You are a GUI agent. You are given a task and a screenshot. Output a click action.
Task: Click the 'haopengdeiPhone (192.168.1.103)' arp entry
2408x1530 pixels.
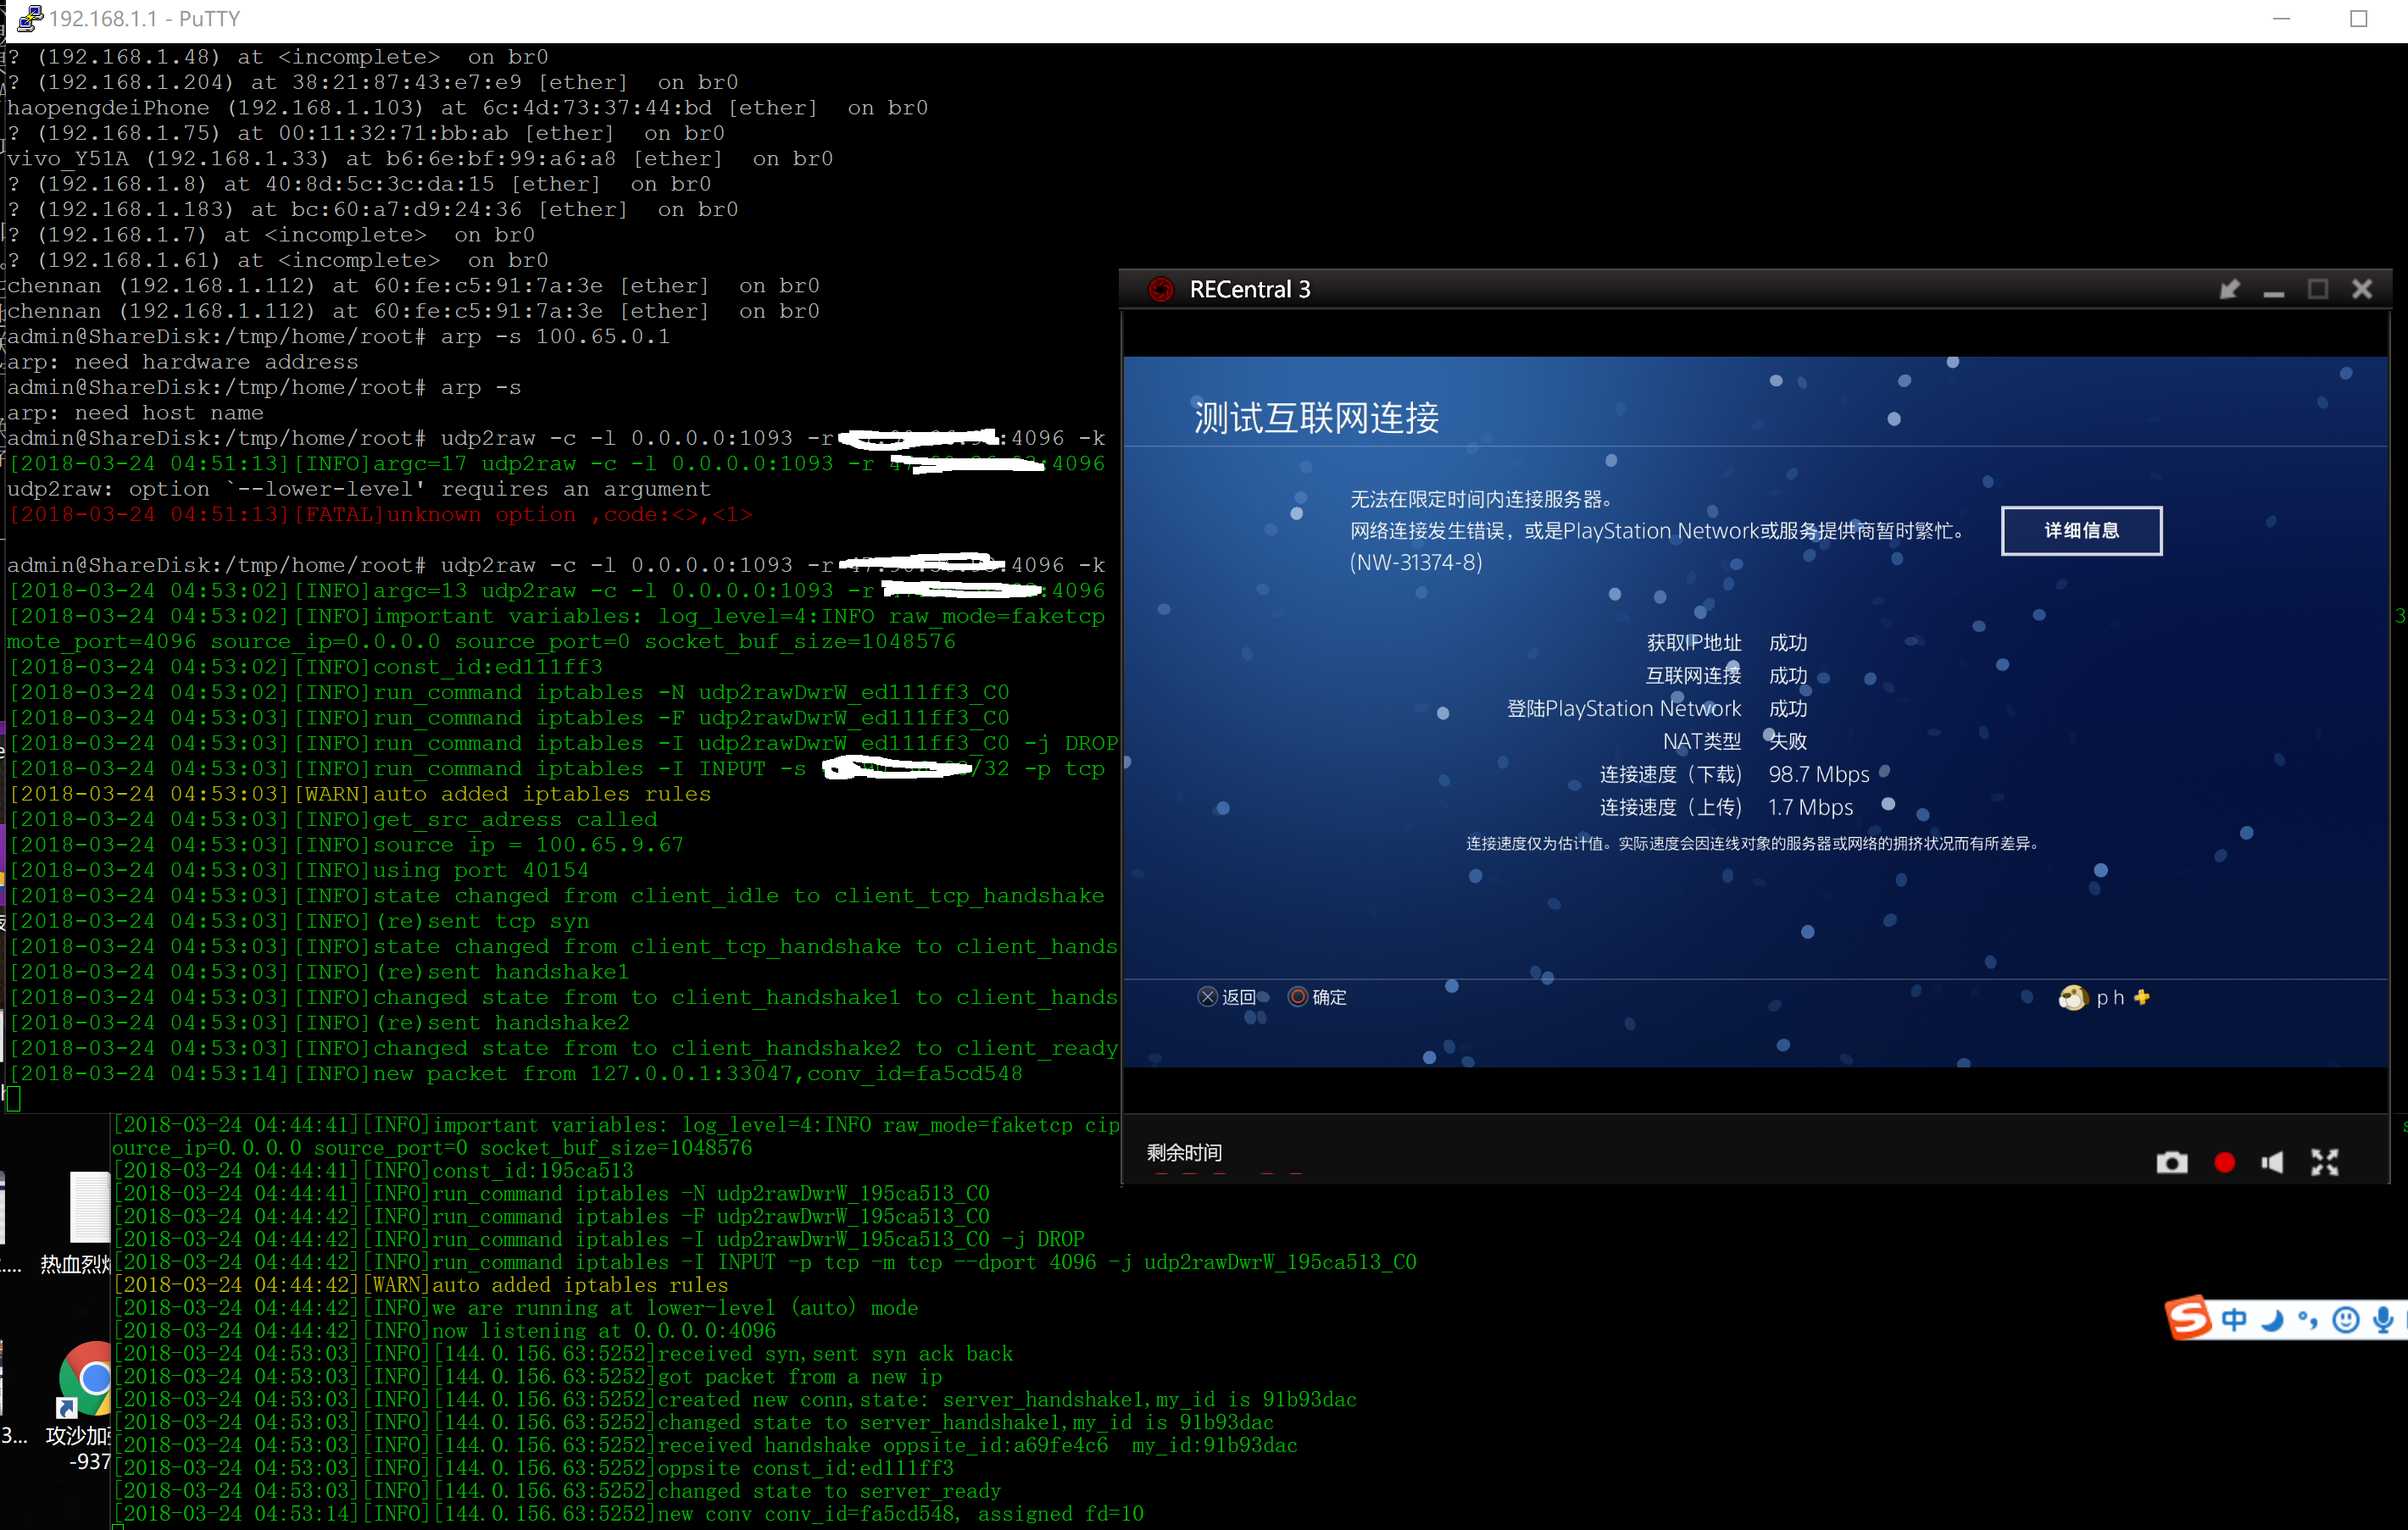point(468,108)
